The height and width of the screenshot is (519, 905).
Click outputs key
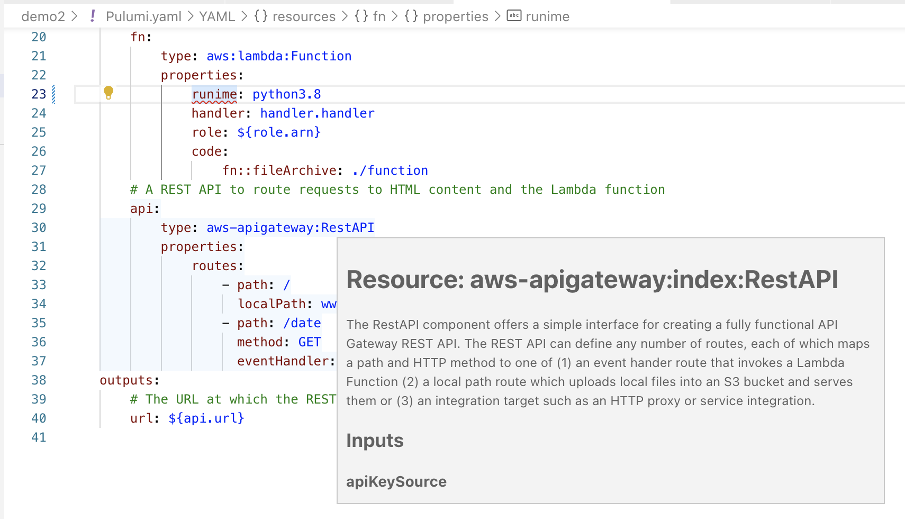[x=126, y=380]
